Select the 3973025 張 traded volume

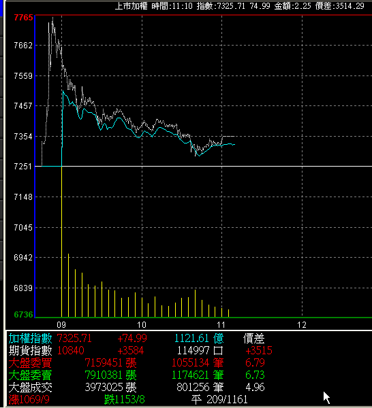[x=111, y=388]
